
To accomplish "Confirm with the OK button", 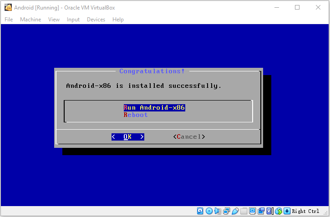I will point(128,136).
